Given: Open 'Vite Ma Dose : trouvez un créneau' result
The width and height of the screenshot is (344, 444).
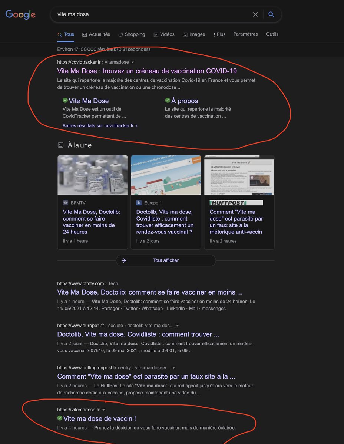Looking at the screenshot, I should pyautogui.click(x=147, y=71).
